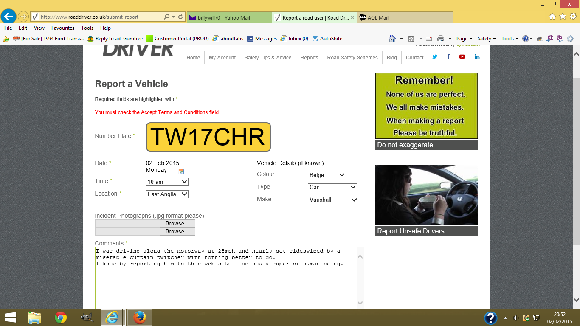
Task: Open the Type dropdown showing Car
Action: pyautogui.click(x=332, y=187)
